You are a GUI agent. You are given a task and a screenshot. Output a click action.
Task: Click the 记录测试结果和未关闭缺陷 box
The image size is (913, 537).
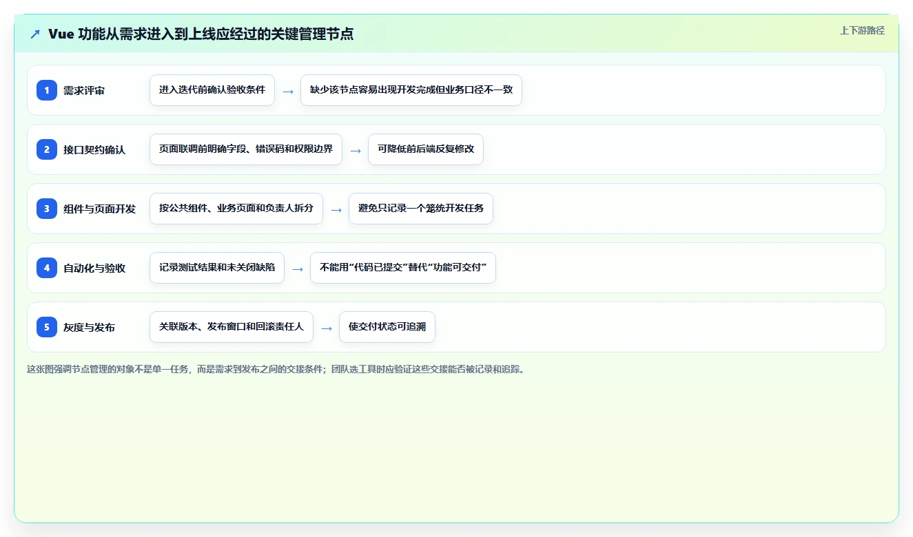[x=217, y=268]
